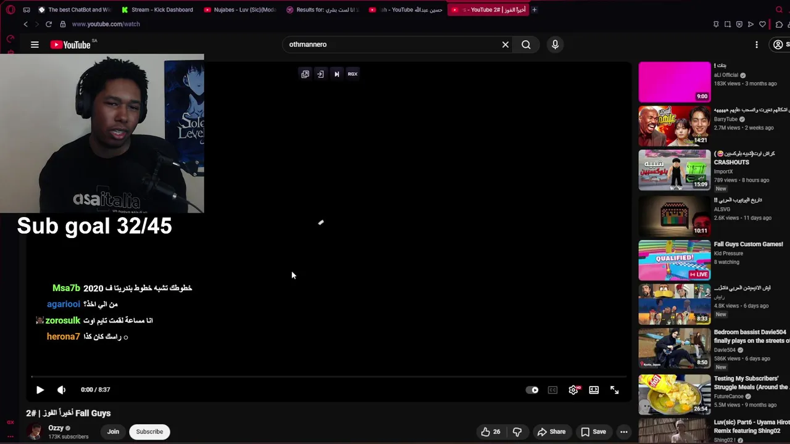Share the video
Screen dimensions: 790x444
click(x=552, y=432)
